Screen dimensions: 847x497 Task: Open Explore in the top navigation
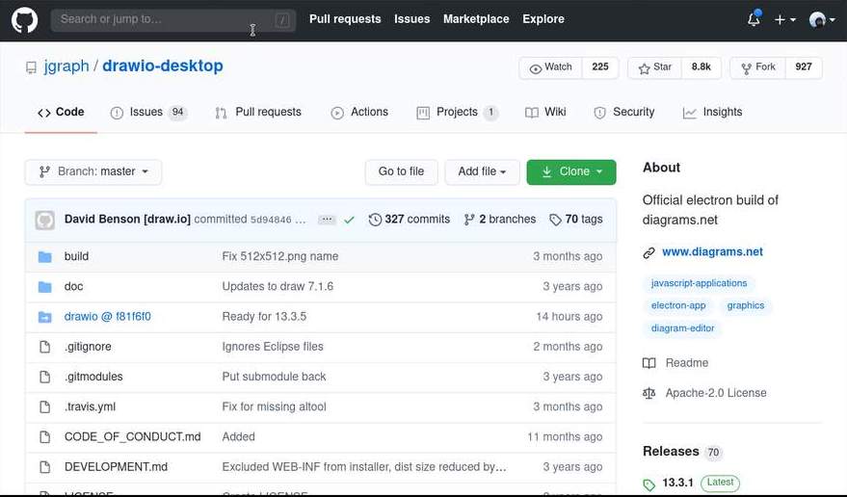(543, 19)
